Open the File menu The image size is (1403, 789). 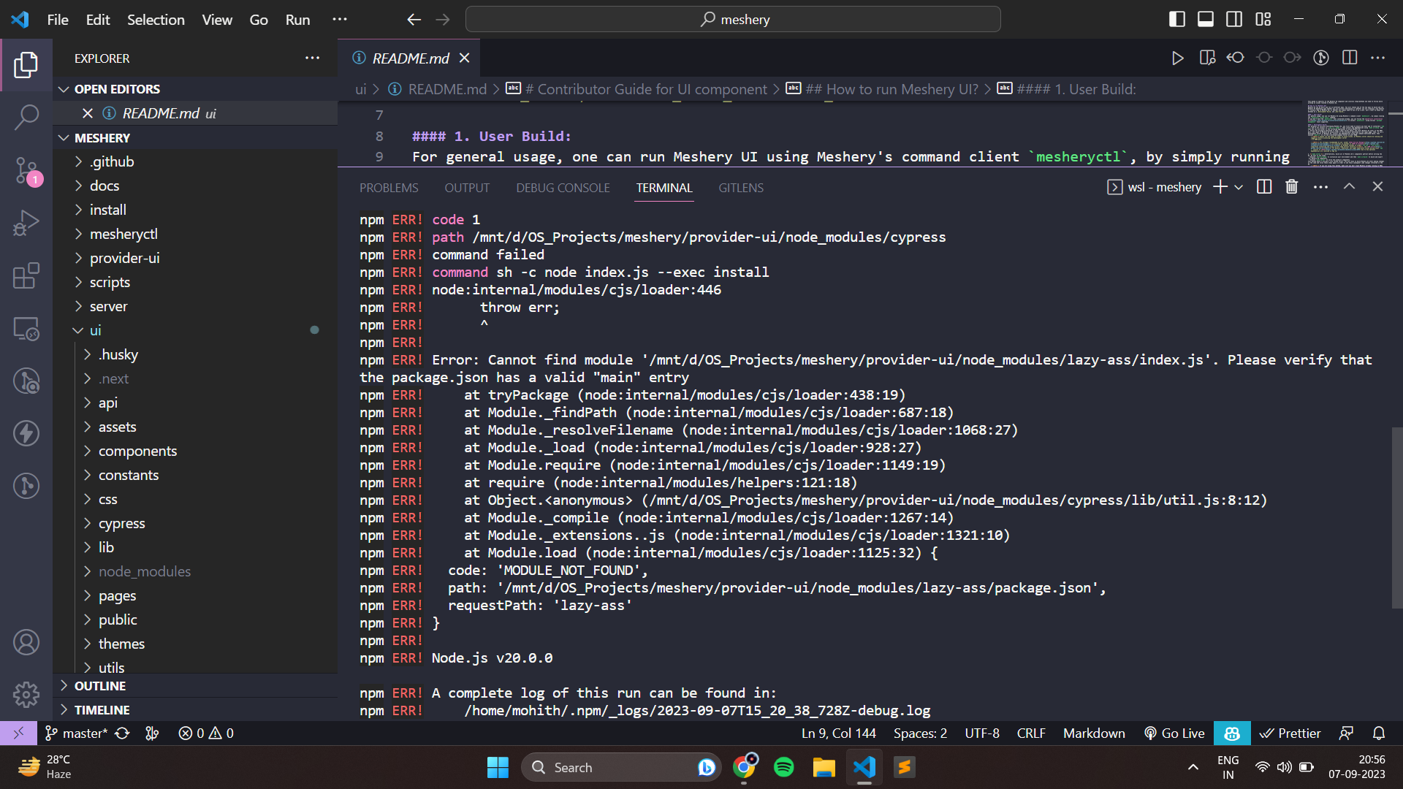[x=58, y=20]
